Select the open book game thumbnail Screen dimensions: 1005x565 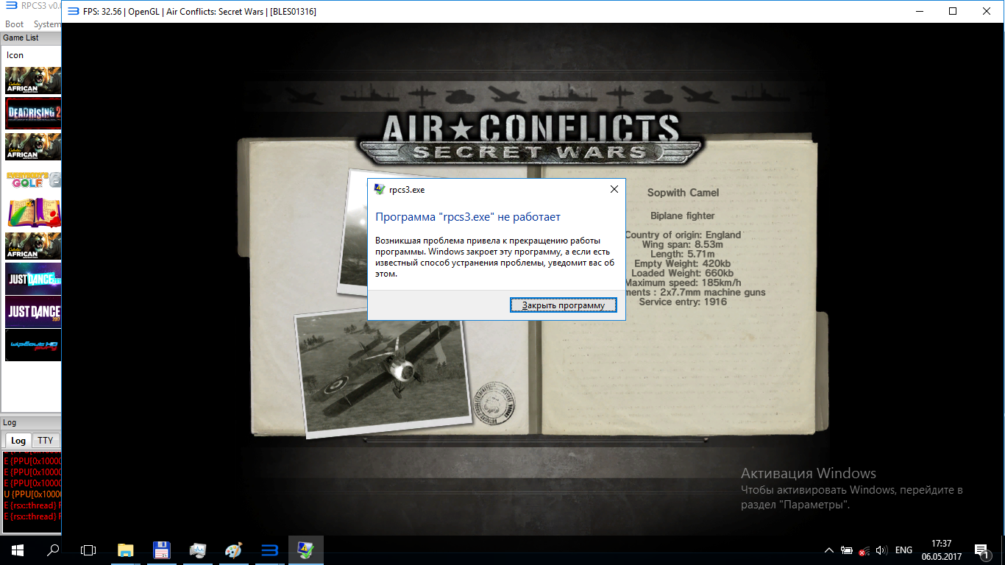(33, 213)
